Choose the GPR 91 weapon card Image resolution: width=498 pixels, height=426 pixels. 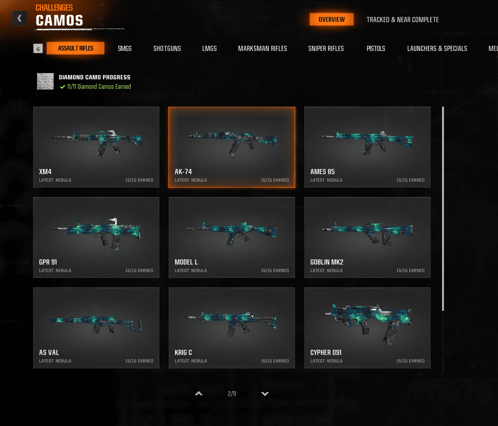[x=96, y=237]
